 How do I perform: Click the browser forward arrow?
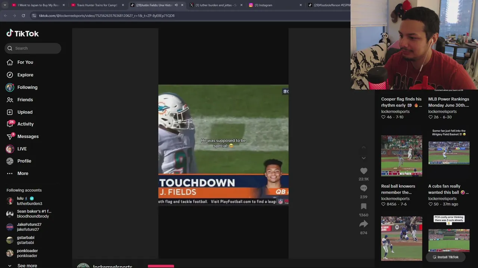(x=14, y=16)
